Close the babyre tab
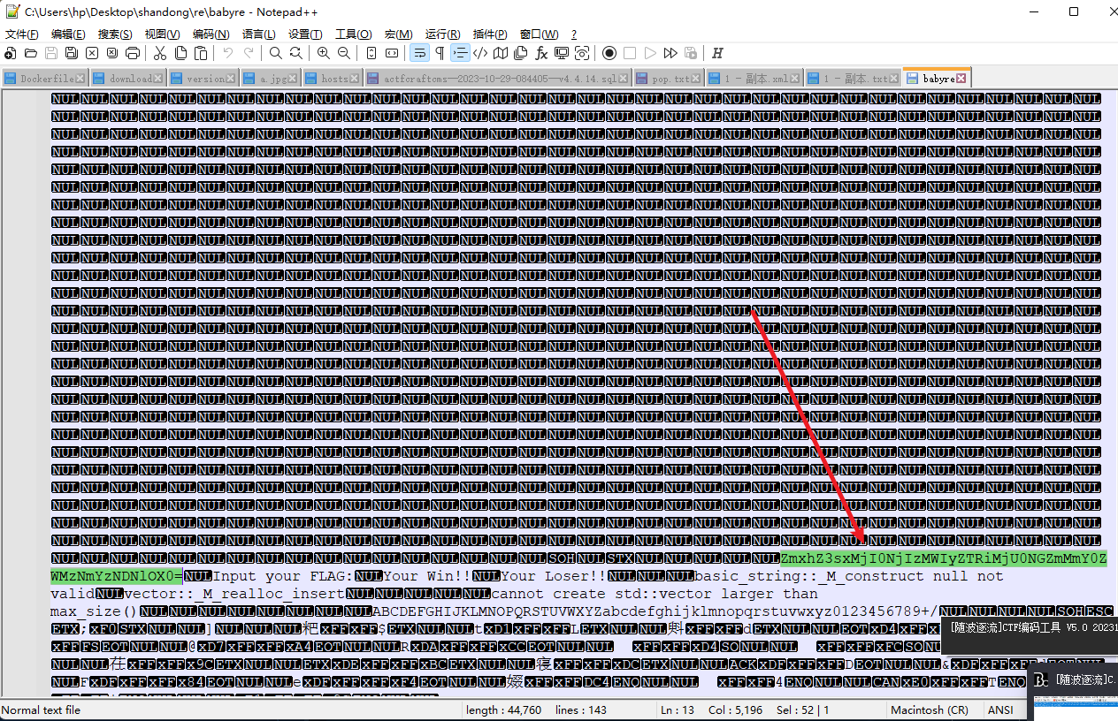This screenshot has height=721, width=1118. click(x=961, y=79)
